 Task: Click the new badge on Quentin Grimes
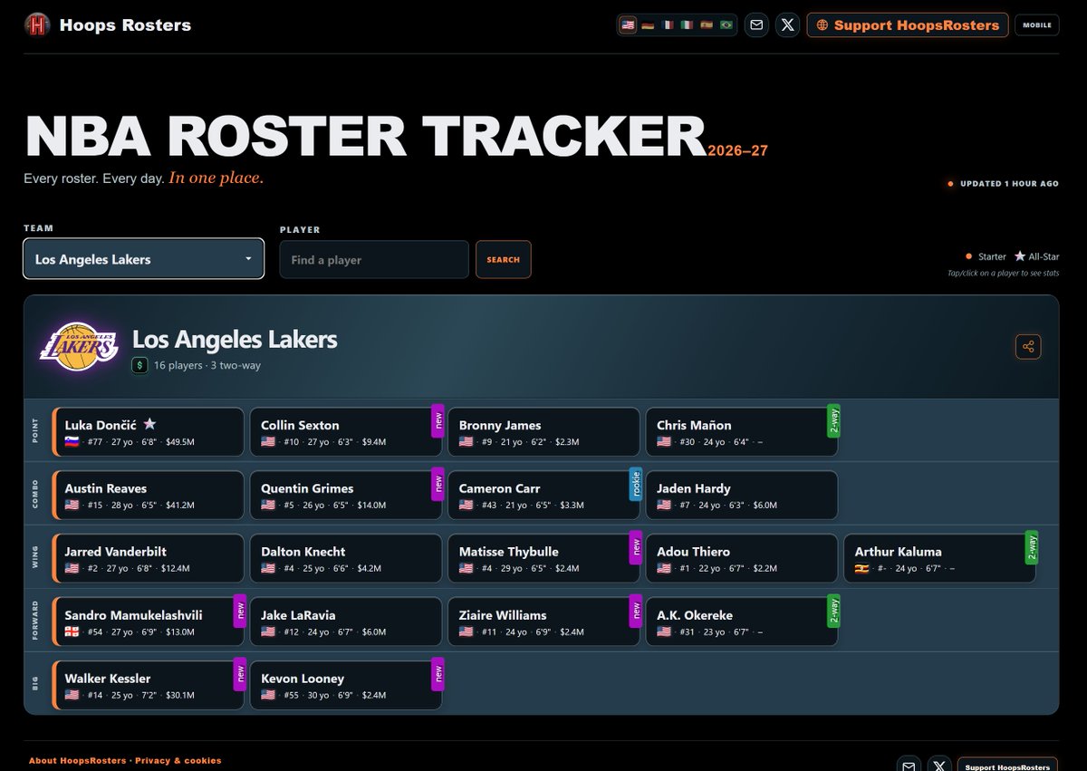(438, 485)
